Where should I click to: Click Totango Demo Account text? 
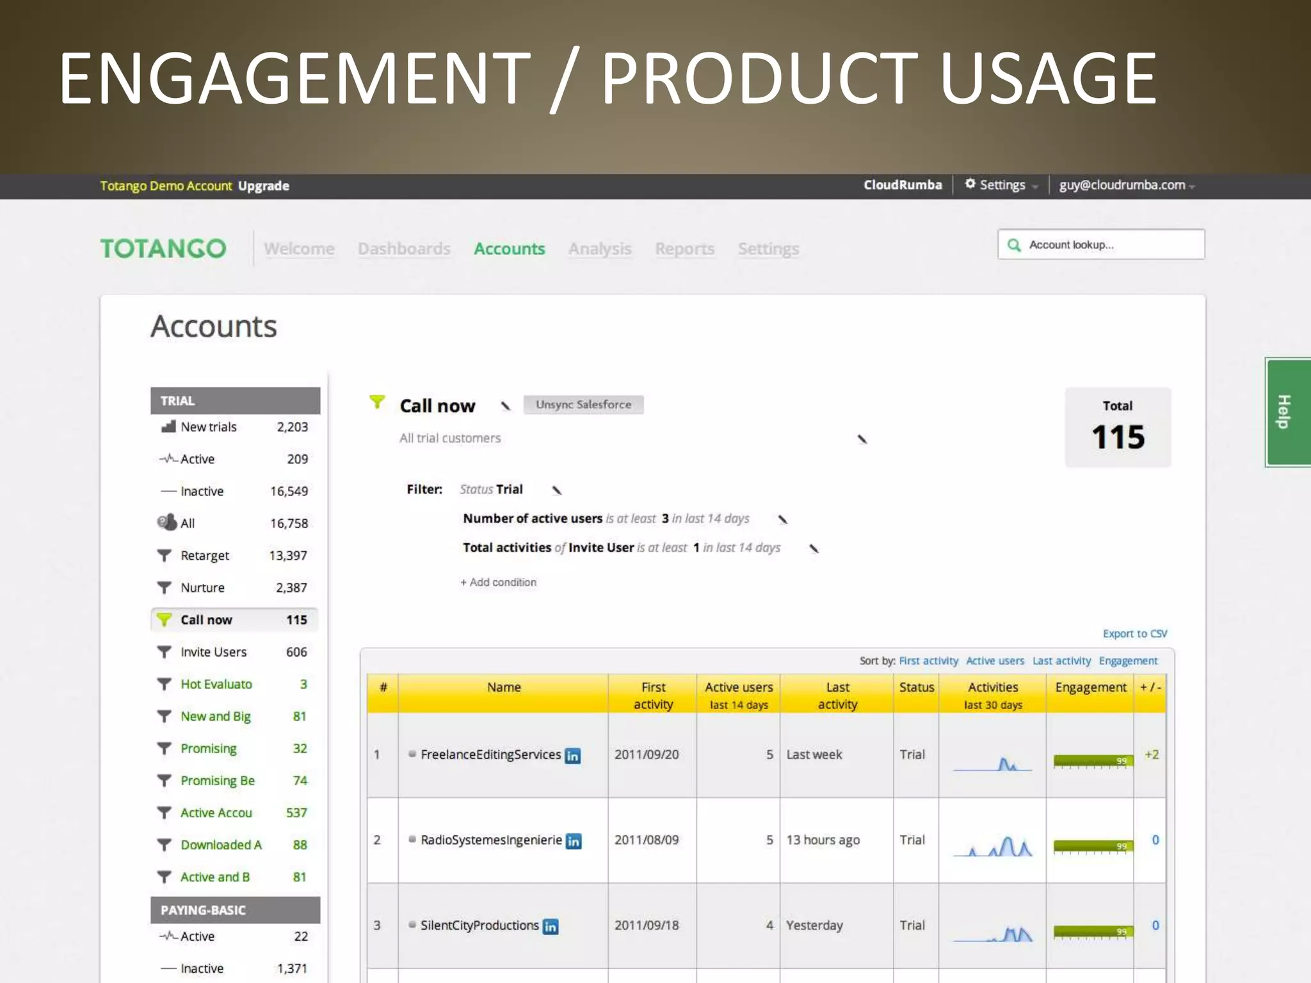[x=166, y=186]
